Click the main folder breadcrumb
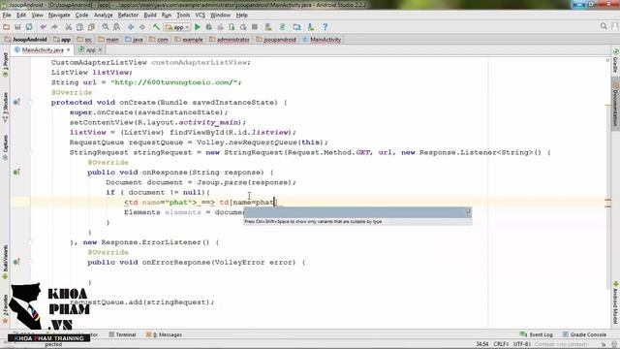620x349 pixels. [x=108, y=40]
